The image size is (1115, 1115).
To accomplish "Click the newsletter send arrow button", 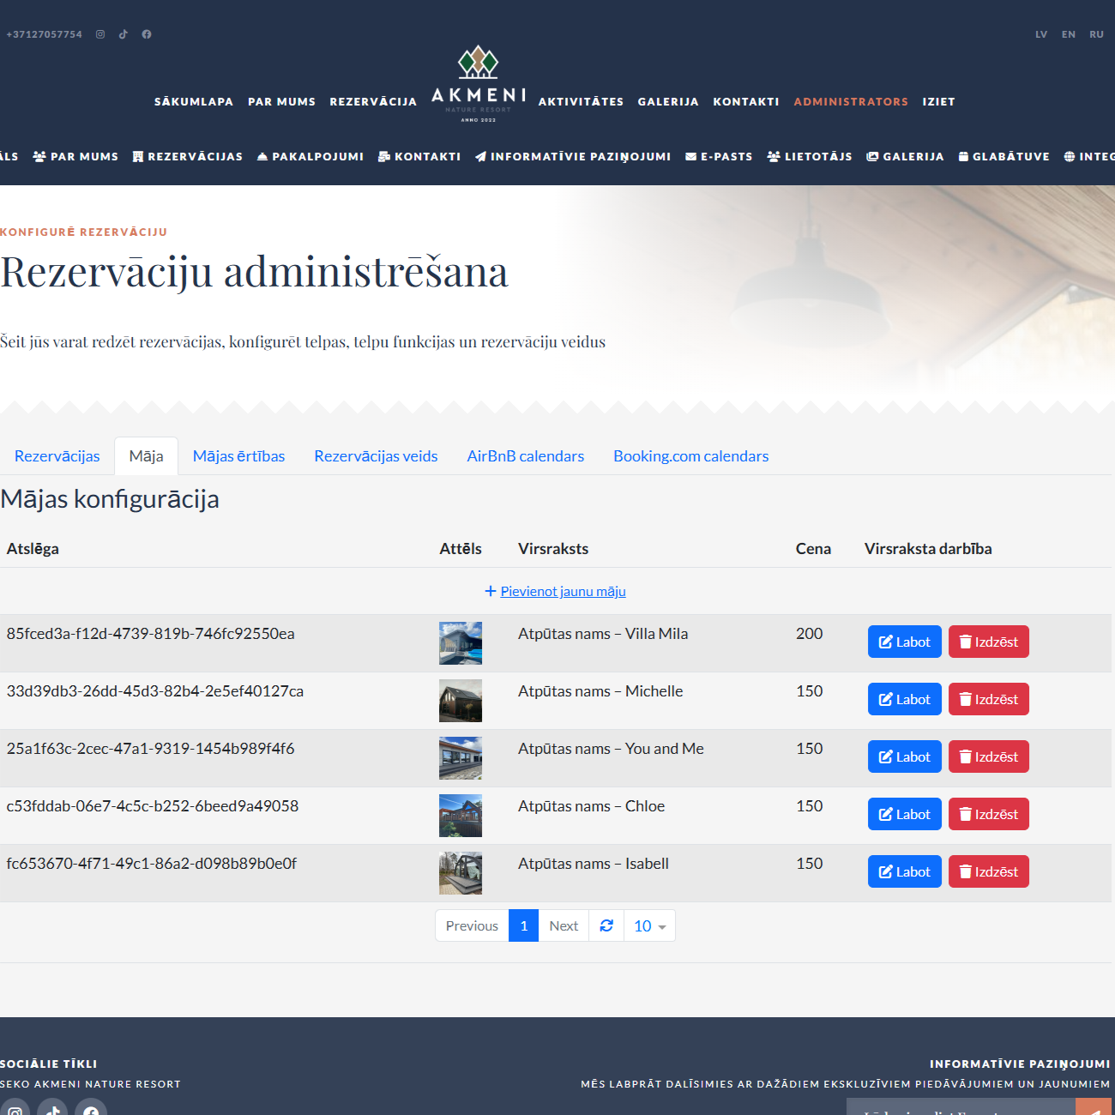I will pyautogui.click(x=1094, y=1109).
